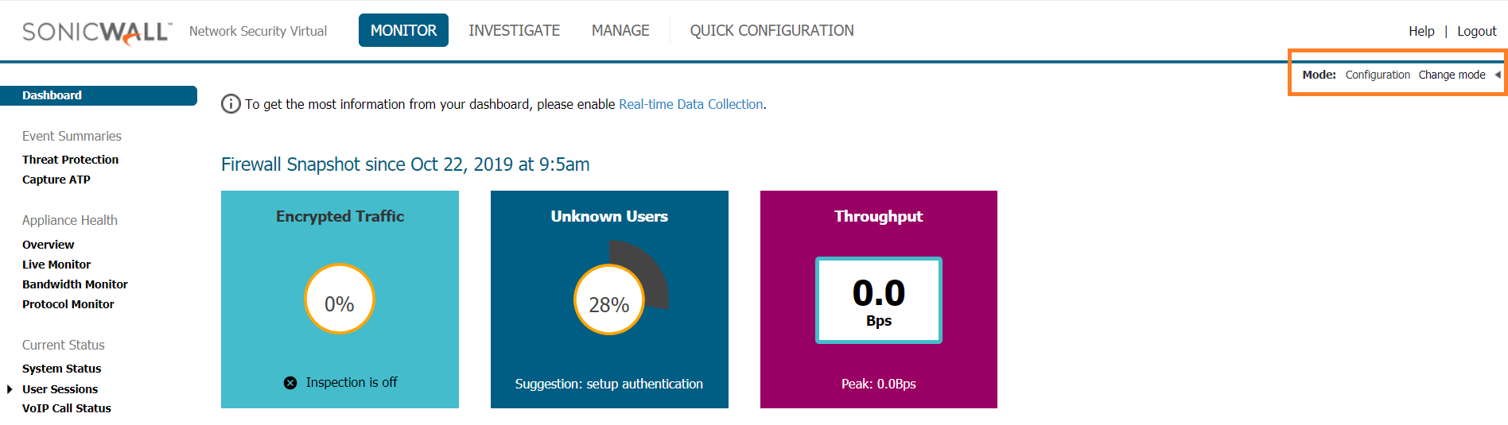Click the info icon beside dashboard message

coord(231,104)
